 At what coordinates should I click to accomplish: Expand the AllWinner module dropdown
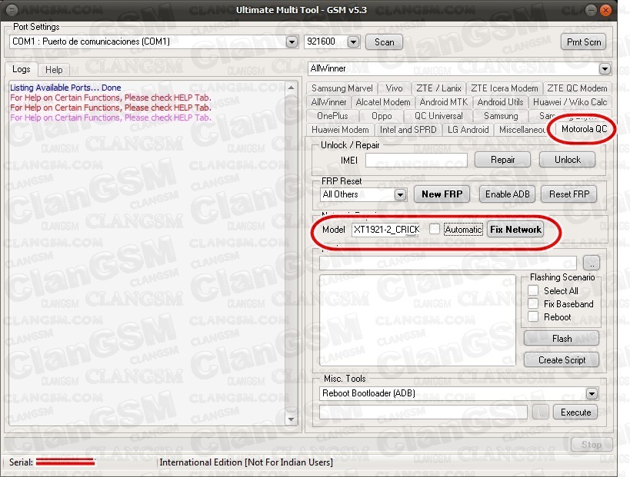(605, 68)
